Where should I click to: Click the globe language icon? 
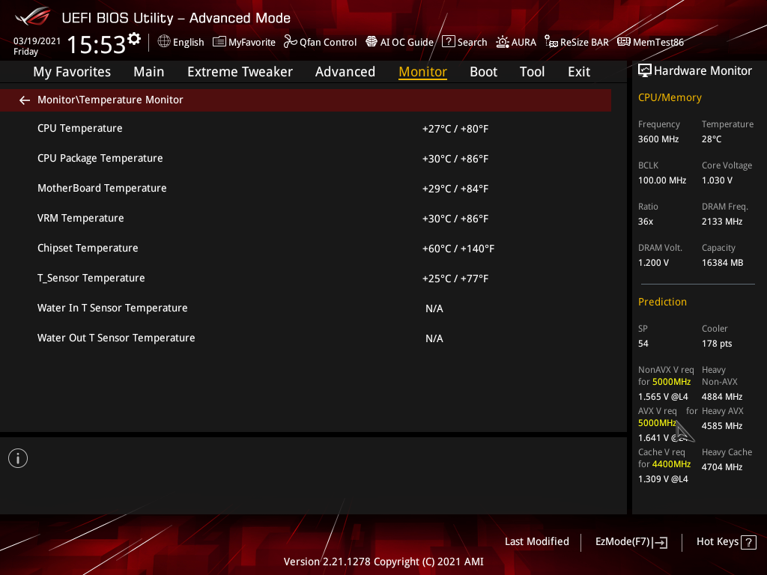164,41
